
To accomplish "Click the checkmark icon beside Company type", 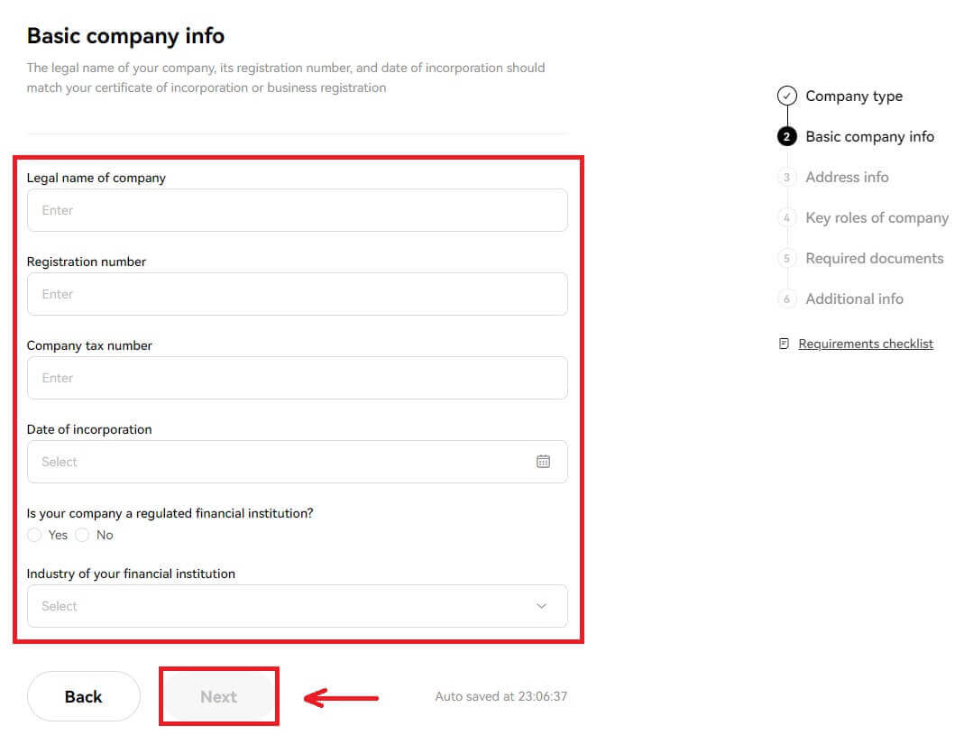I will pyautogui.click(x=786, y=95).
